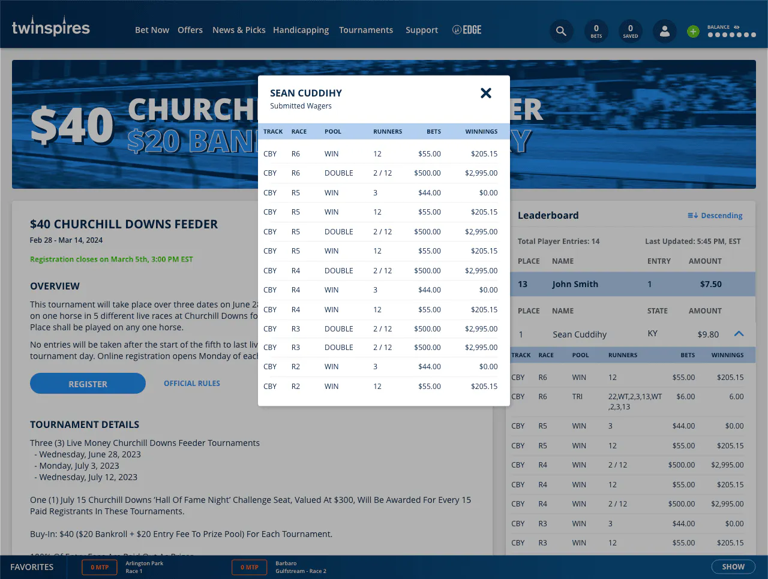Open the OFFICIAL RULES link
This screenshot has height=579, width=768.
click(x=192, y=384)
